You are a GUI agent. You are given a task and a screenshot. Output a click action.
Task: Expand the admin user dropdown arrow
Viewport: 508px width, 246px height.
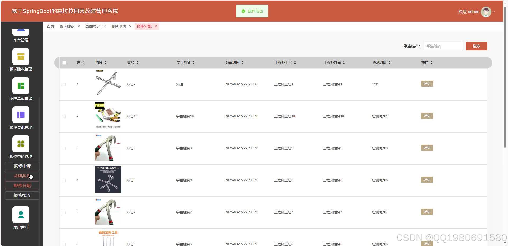pos(493,12)
